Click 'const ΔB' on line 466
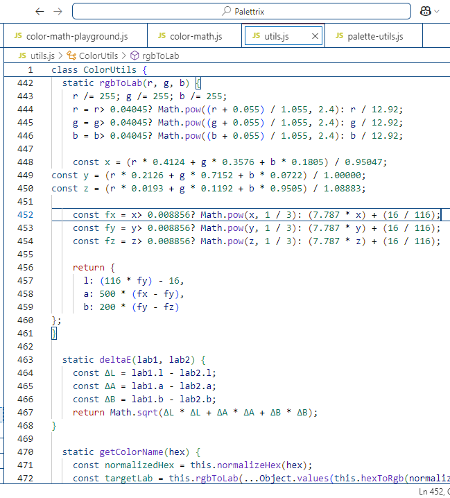The width and height of the screenshot is (450, 498). pyautogui.click(x=94, y=400)
